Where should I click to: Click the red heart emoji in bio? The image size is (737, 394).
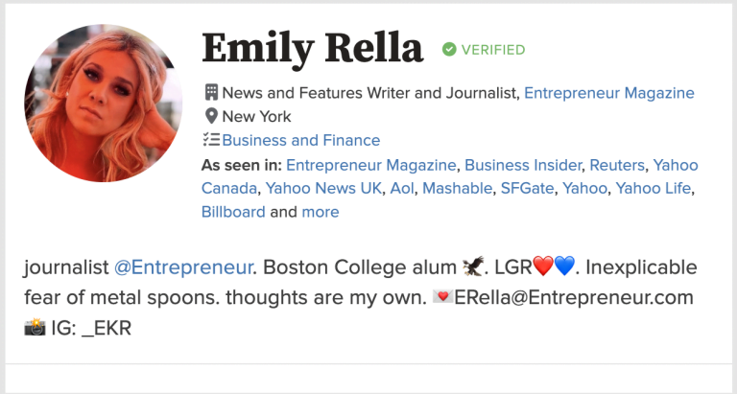click(543, 267)
